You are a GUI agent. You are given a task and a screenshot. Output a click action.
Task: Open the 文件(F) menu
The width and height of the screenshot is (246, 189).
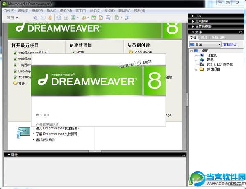tap(9, 11)
